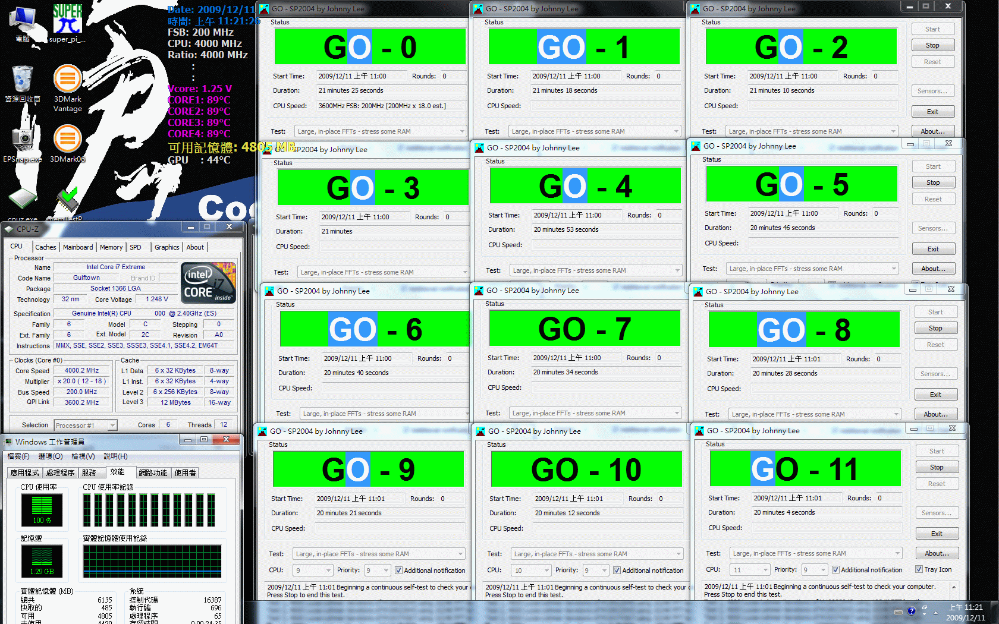999x624 pixels.
Task: Switch to the 網路功能 tab in Task Manager
Action: [153, 473]
